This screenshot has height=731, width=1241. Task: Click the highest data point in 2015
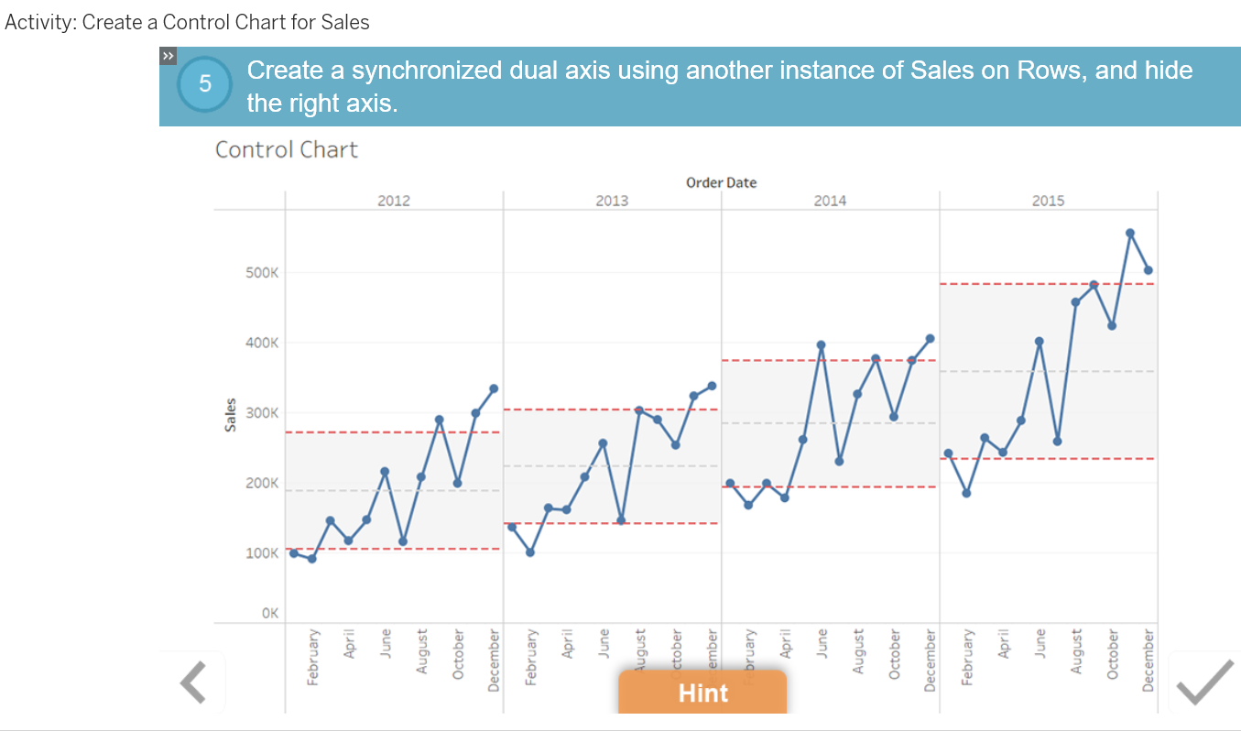1130,234
